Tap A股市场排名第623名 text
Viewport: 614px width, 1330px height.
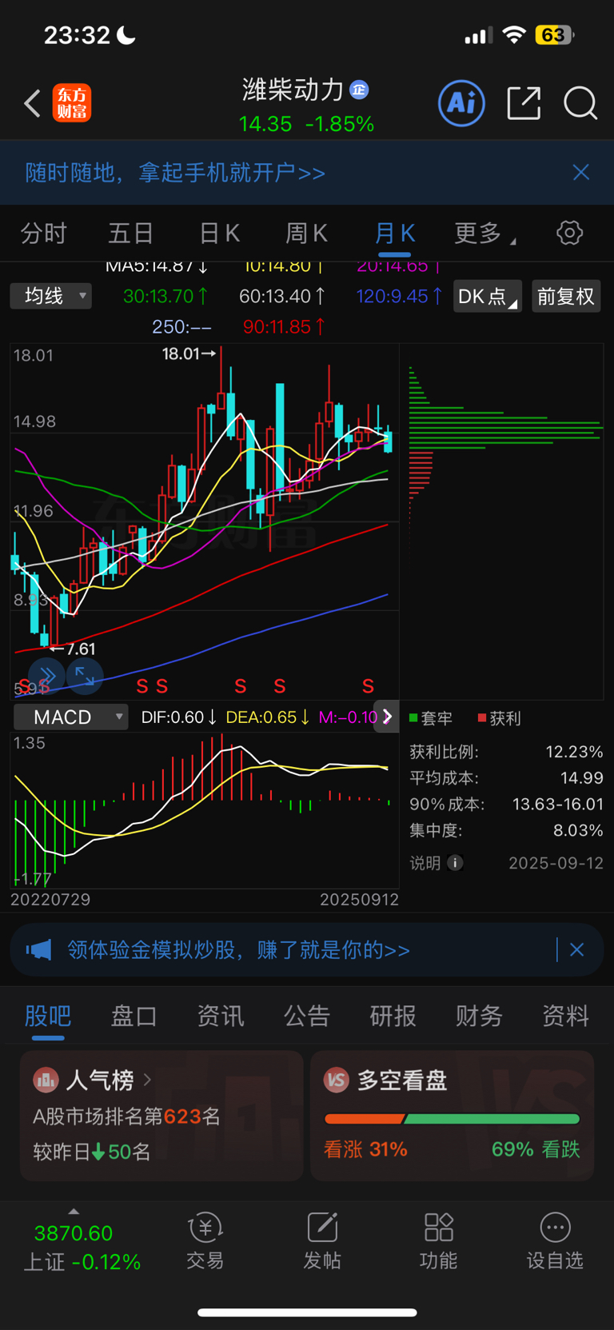(x=126, y=1116)
